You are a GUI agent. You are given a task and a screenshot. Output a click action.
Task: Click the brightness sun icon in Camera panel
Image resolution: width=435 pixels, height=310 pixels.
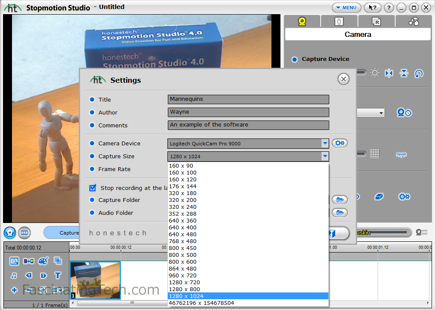pyautogui.click(x=375, y=73)
